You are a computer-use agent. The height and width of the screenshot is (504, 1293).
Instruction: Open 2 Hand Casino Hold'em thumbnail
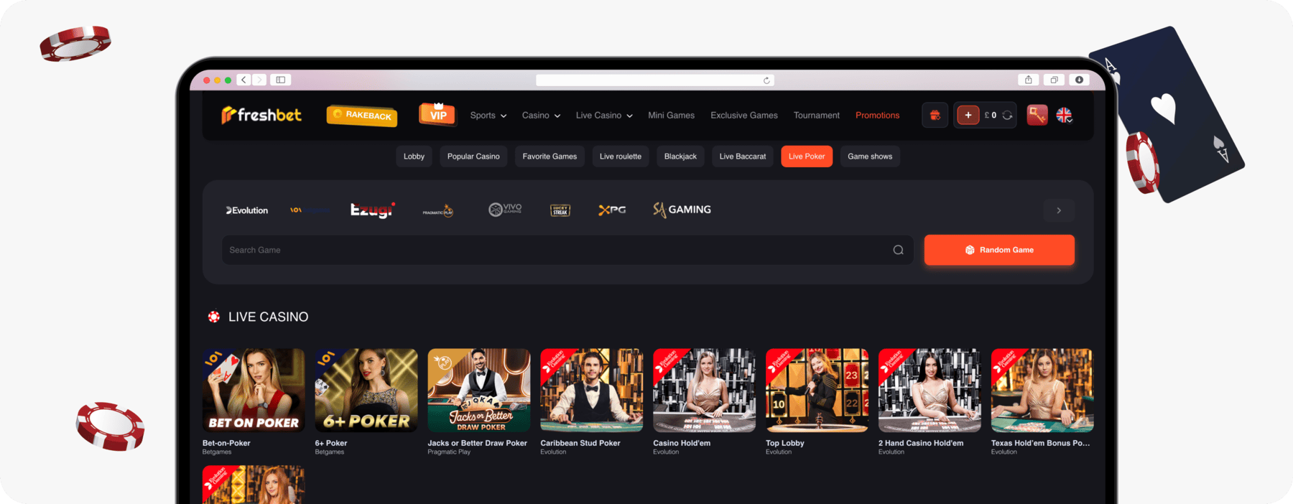930,391
